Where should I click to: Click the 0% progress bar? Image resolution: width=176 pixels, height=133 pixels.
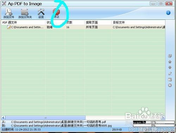153,126
